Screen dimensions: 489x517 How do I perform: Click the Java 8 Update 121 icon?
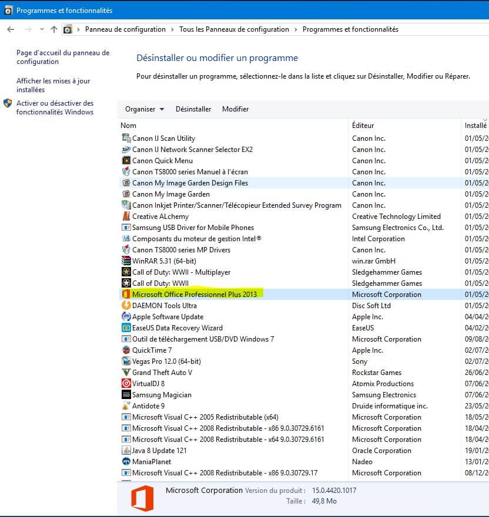tap(126, 451)
